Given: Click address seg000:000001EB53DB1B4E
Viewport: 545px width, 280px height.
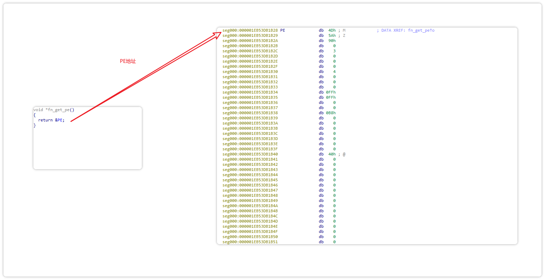Looking at the screenshot, I should [250, 226].
